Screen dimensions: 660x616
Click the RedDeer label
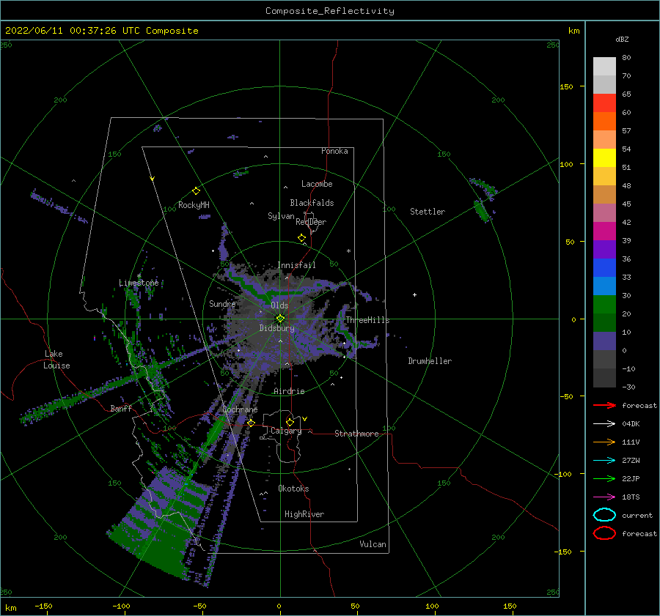(x=311, y=222)
